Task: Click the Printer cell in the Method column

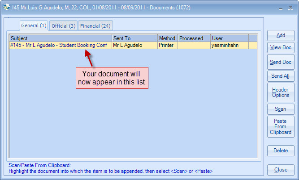Action: [x=167, y=45]
